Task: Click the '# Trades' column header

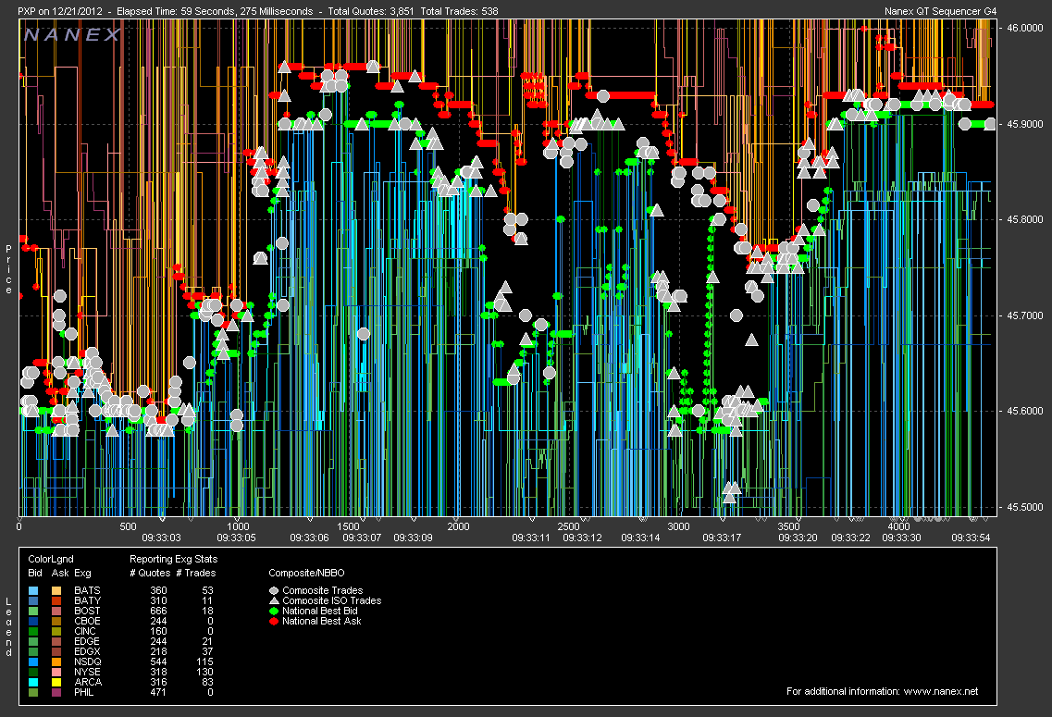Action: point(196,573)
